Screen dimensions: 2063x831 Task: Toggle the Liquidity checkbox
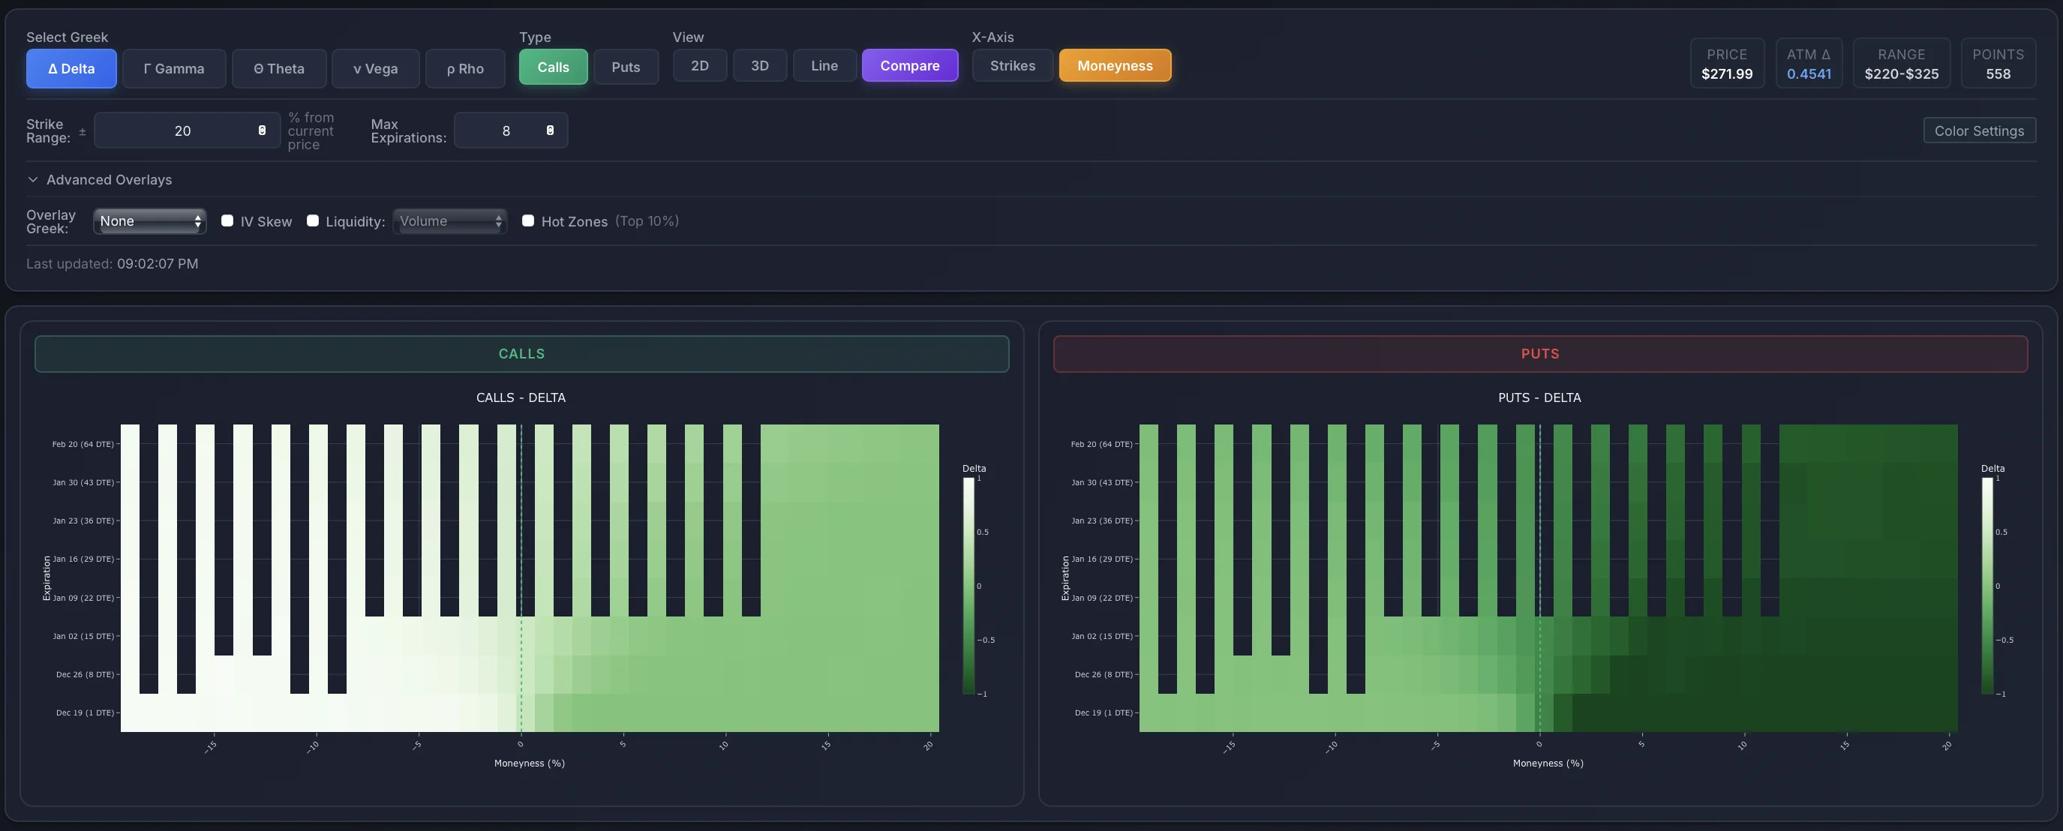click(312, 221)
